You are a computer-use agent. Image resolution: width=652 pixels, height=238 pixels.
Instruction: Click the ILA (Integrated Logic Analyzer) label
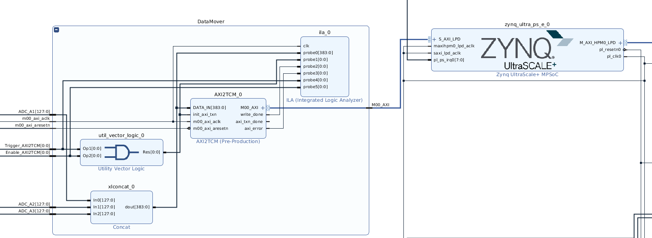[x=324, y=100]
